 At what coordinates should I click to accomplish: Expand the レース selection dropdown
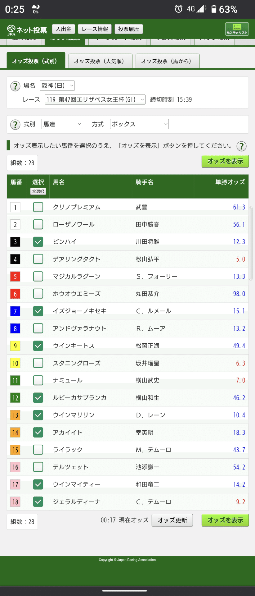tap(95, 99)
